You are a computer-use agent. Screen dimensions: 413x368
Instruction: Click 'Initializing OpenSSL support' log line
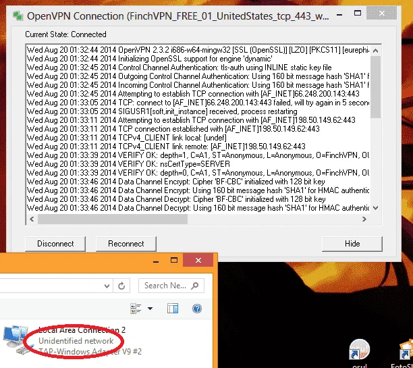click(150, 59)
